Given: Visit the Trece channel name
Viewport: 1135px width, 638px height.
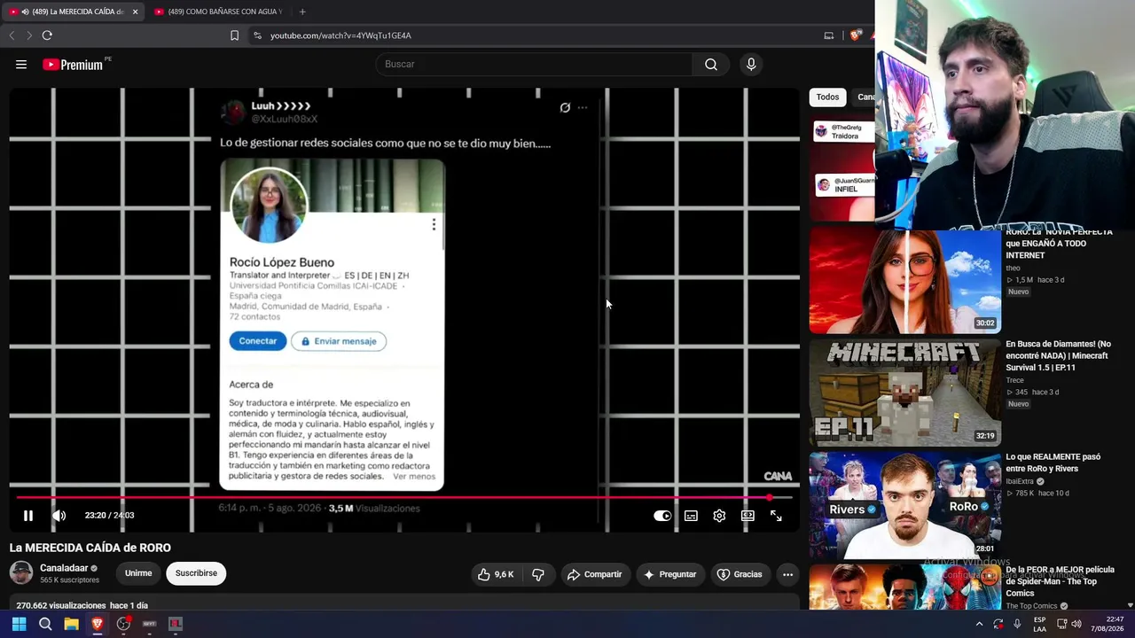Looking at the screenshot, I should point(1014,380).
